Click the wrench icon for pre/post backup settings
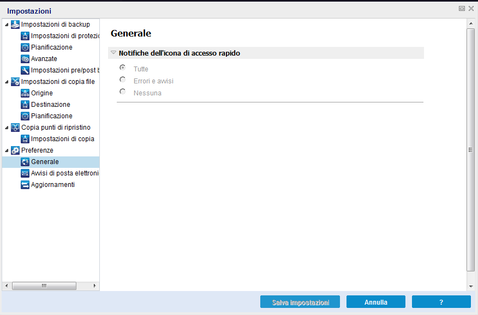 pos(25,70)
